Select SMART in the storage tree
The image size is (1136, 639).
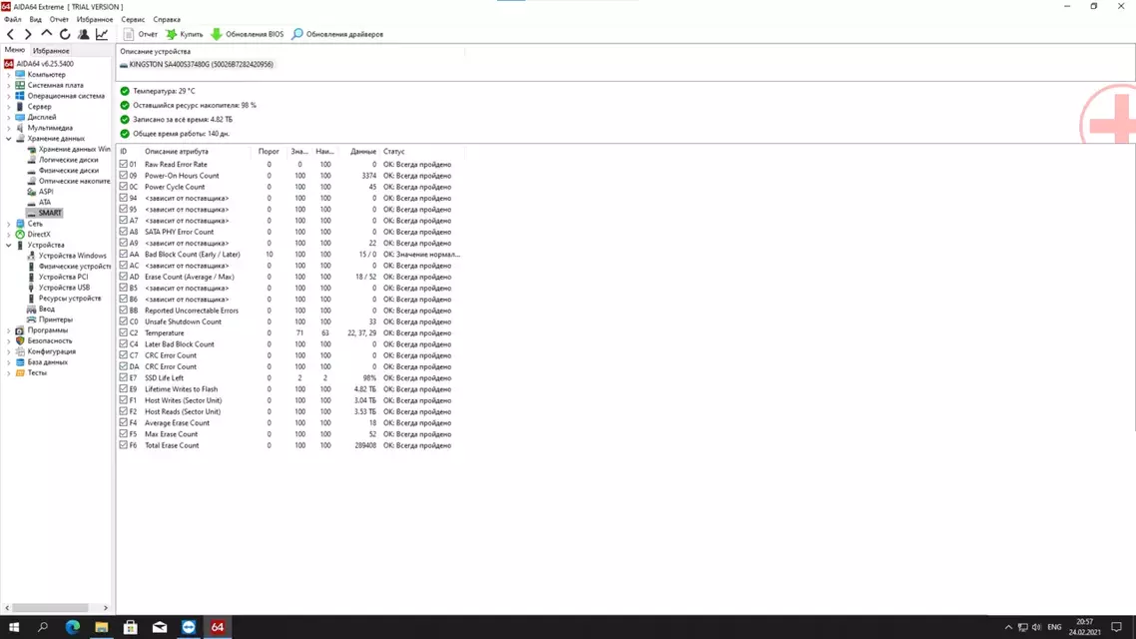tap(50, 213)
